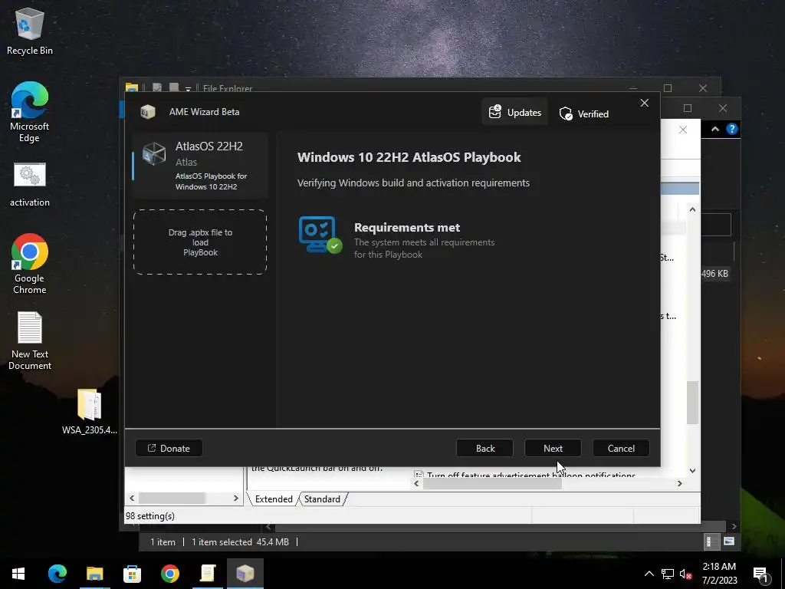Image resolution: width=785 pixels, height=589 pixels.
Task: Click the Next button in AME Wizard
Action: pos(553,448)
